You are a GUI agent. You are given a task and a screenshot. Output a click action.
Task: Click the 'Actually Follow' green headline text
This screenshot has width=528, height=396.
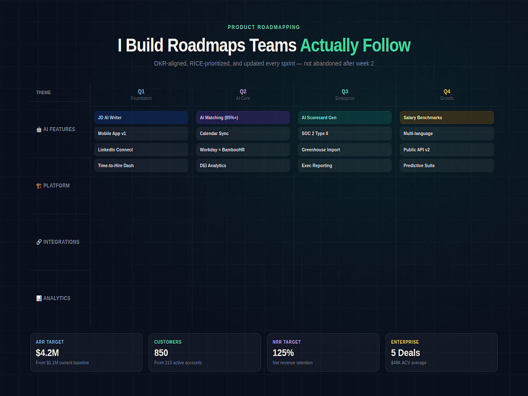coord(355,45)
